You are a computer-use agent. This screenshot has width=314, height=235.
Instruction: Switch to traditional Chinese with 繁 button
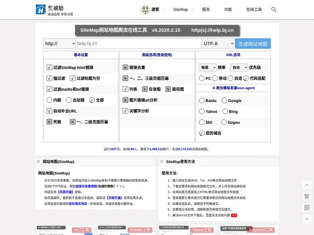tap(307, 196)
